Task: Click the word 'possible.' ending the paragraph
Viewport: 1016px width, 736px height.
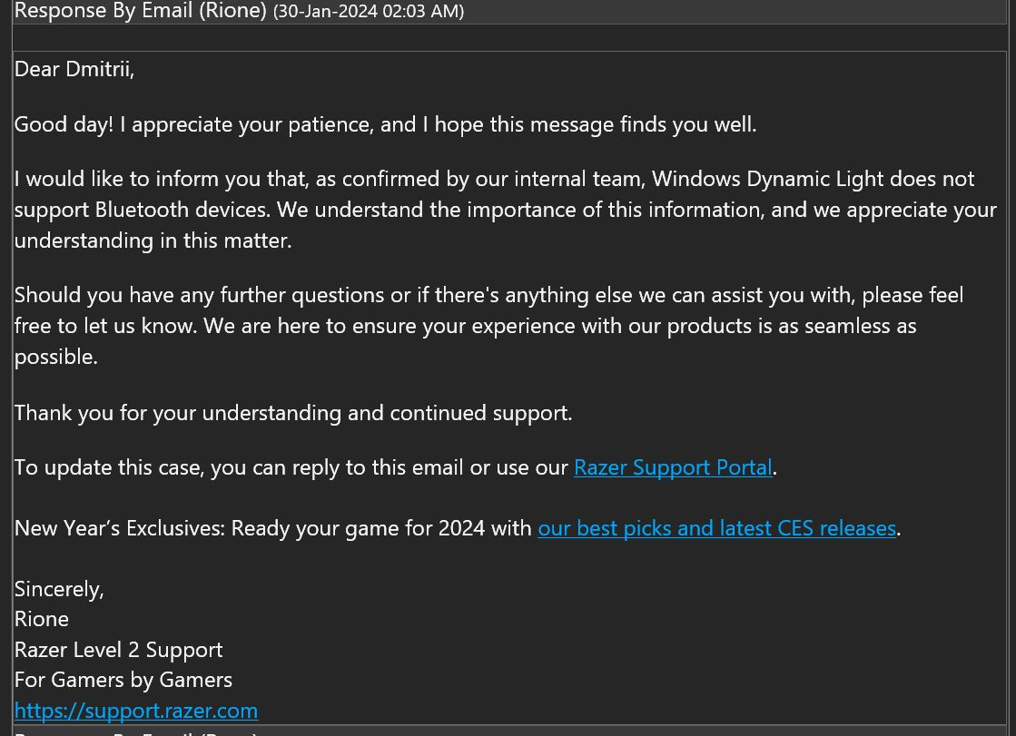Action: click(56, 357)
